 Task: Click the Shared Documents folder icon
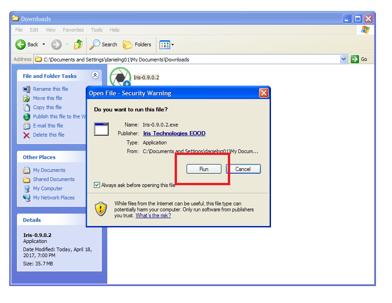pyautogui.click(x=27, y=180)
